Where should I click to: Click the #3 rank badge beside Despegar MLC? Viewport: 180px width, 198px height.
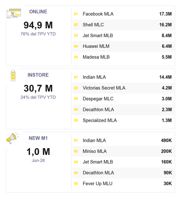(x=76, y=99)
